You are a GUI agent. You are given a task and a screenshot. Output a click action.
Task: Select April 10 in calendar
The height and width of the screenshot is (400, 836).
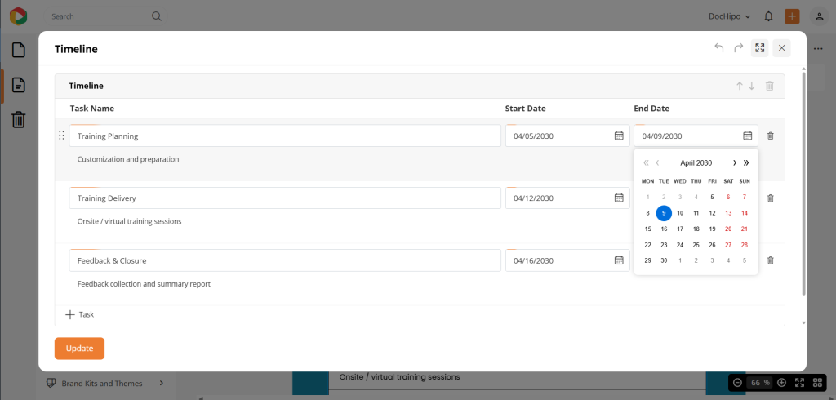coord(680,213)
